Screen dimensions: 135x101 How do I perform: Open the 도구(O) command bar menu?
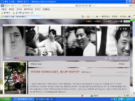124,16
